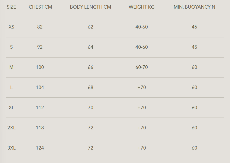Click the SIZE column header
Screen dimensions: 230x163
tap(11, 7)
